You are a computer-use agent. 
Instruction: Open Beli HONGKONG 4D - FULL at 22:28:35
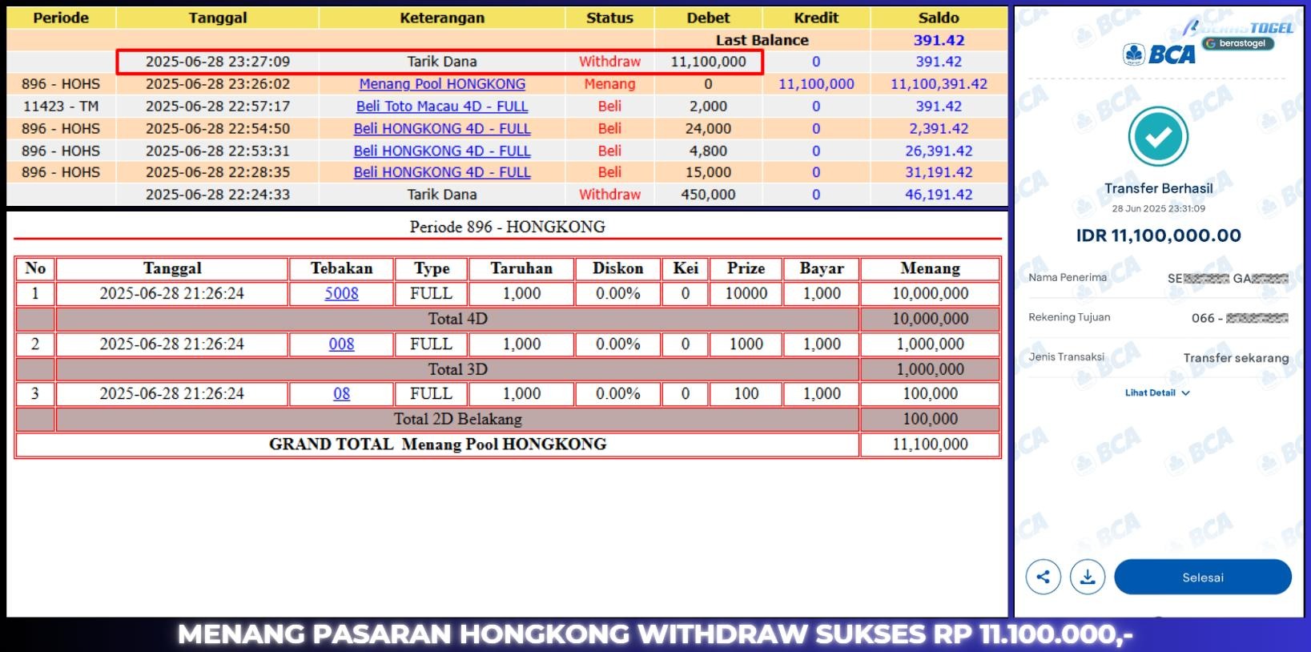coord(442,172)
